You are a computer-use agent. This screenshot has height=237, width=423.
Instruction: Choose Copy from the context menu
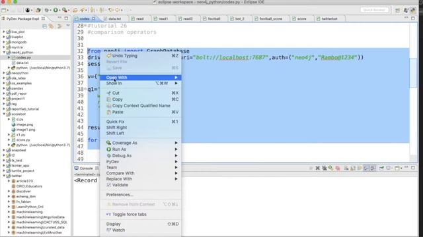pos(141,99)
